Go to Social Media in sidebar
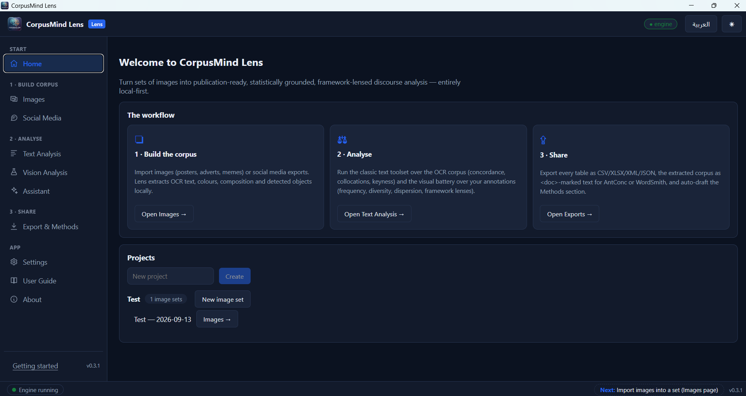Screen dimensions: 746x396 (x=53, y=118)
